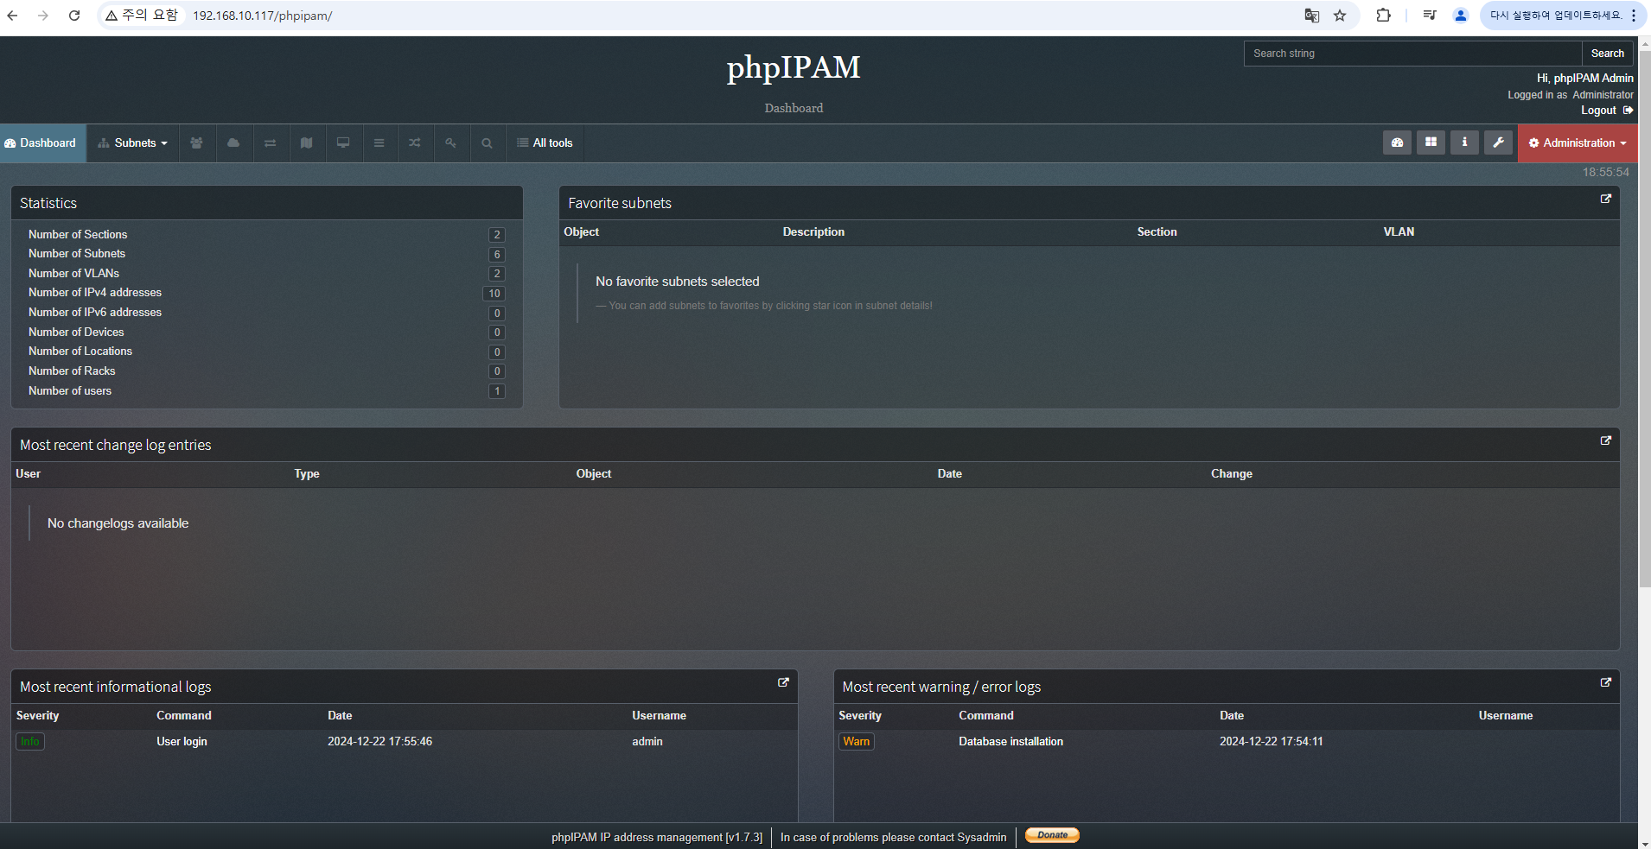
Task: Open the folded map icon in toolbar
Action: (306, 143)
